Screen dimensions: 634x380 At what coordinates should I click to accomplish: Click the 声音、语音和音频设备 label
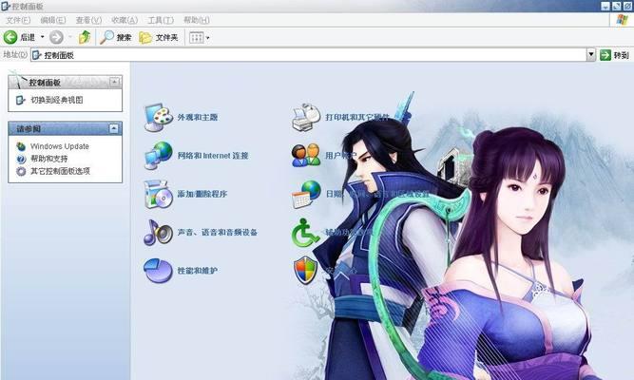(x=217, y=233)
